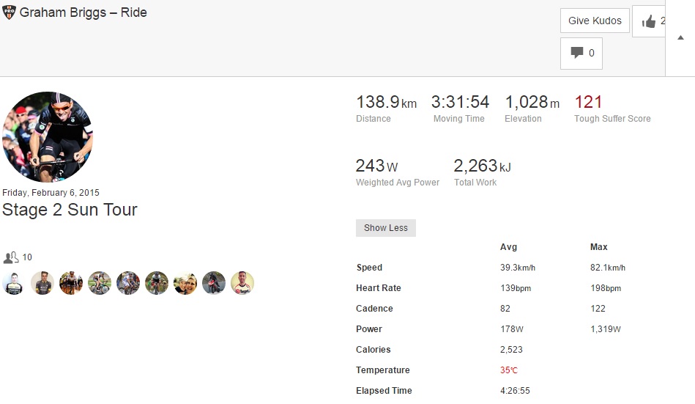Click the Graham Briggs – Ride title

83,12
